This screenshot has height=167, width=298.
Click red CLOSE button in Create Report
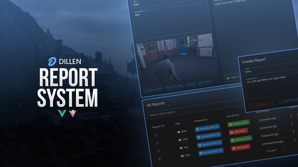(261, 105)
